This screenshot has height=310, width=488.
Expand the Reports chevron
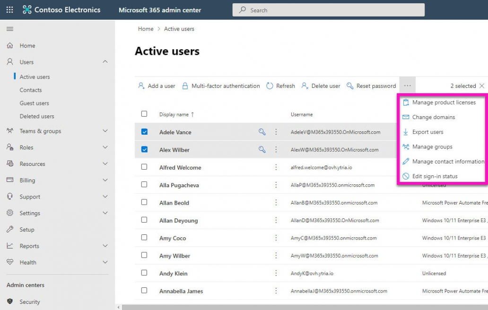pos(105,246)
